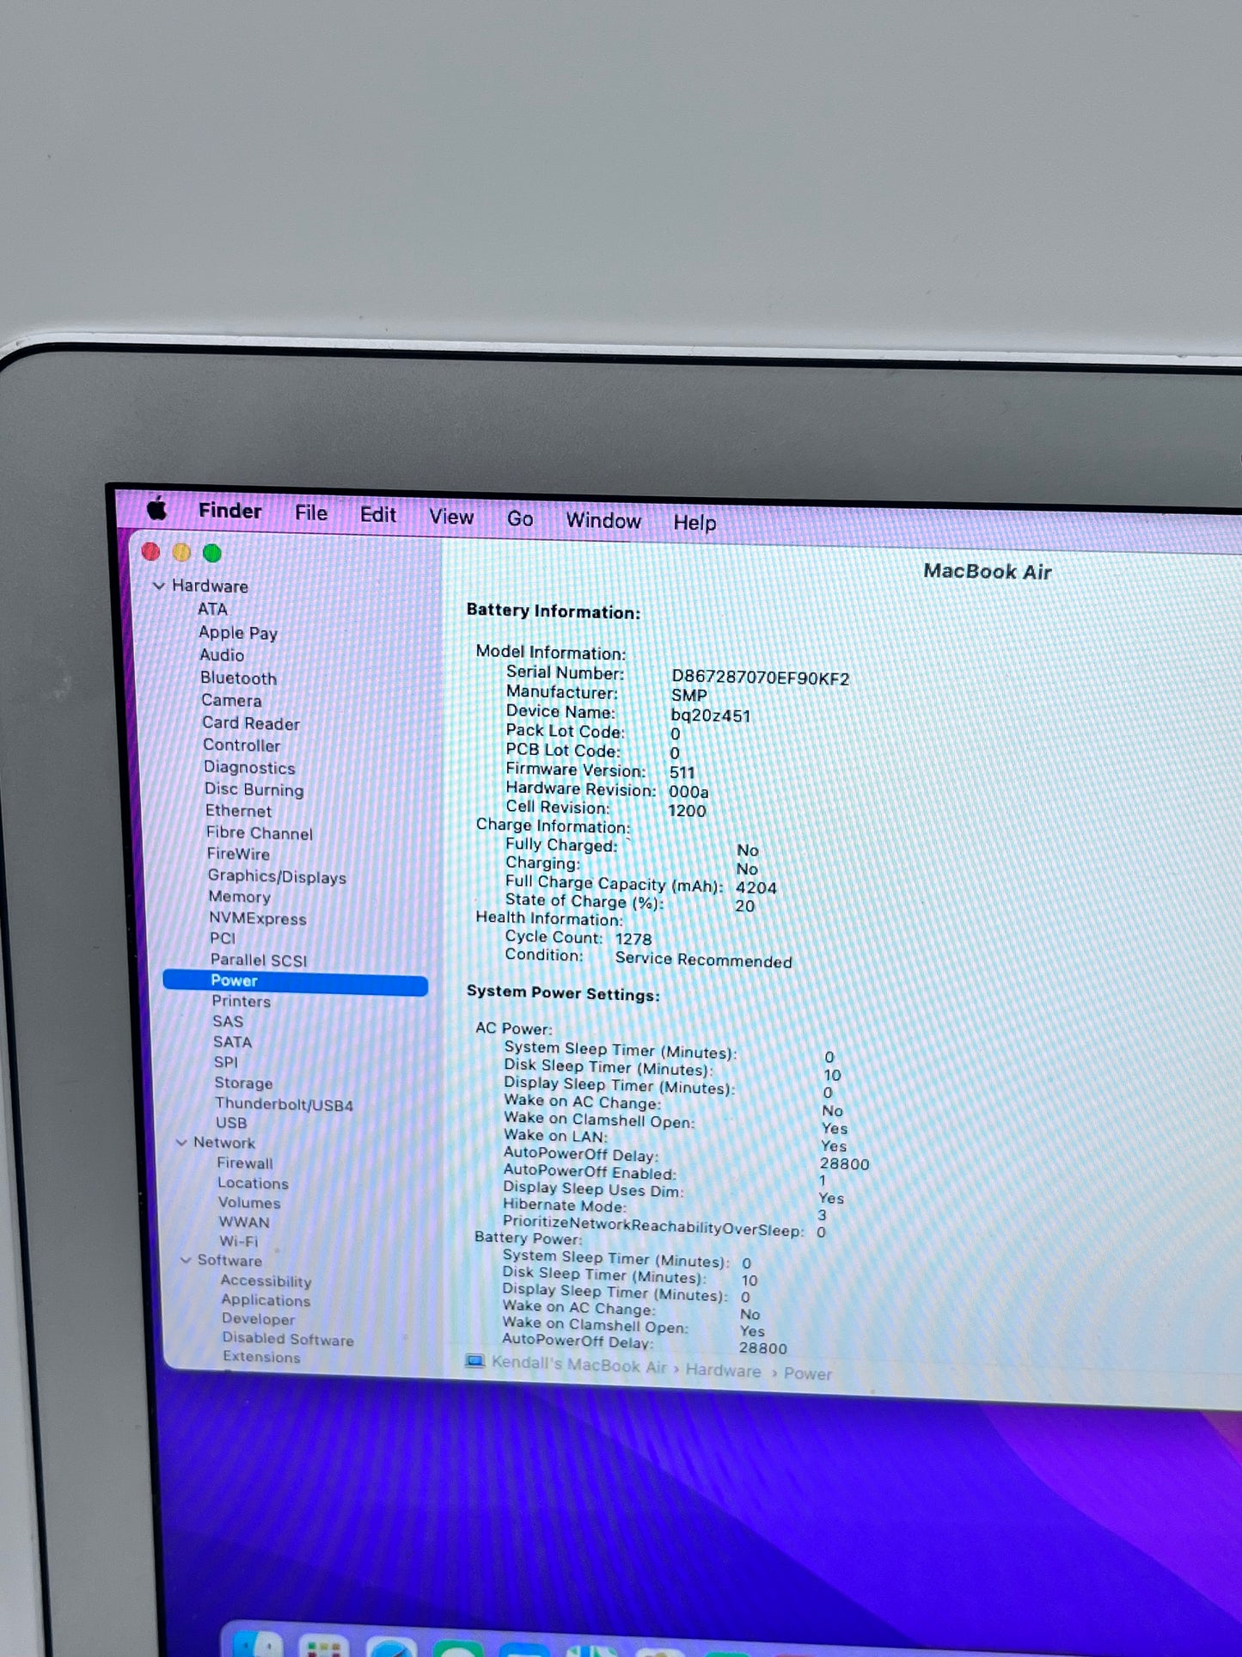
Task: Minimize the window with yellow button
Action: coord(181,553)
